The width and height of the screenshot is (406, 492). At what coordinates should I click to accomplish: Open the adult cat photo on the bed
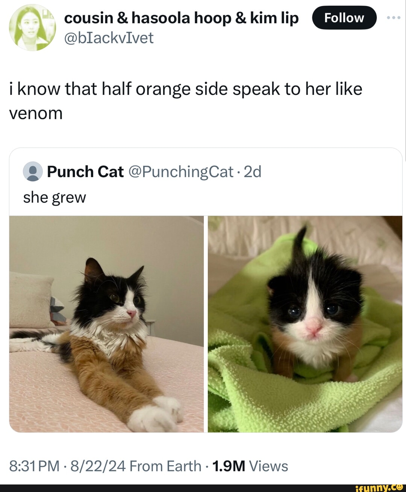[x=106, y=324]
